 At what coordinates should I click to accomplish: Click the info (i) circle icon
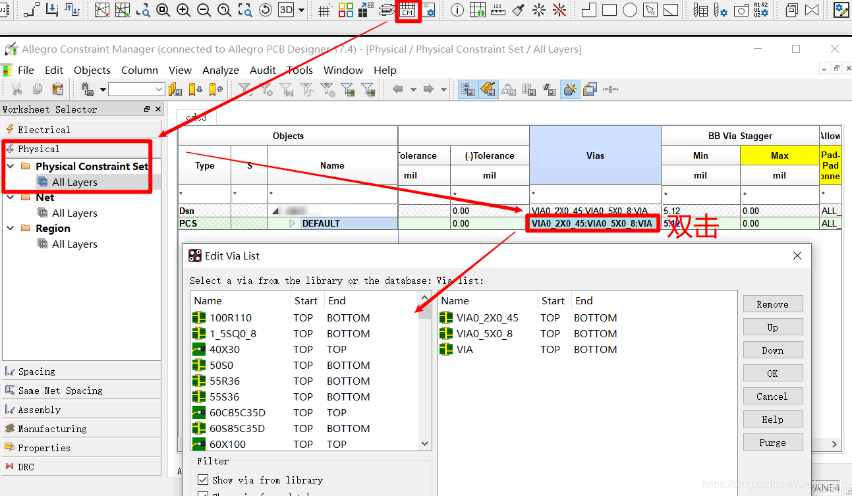(457, 11)
